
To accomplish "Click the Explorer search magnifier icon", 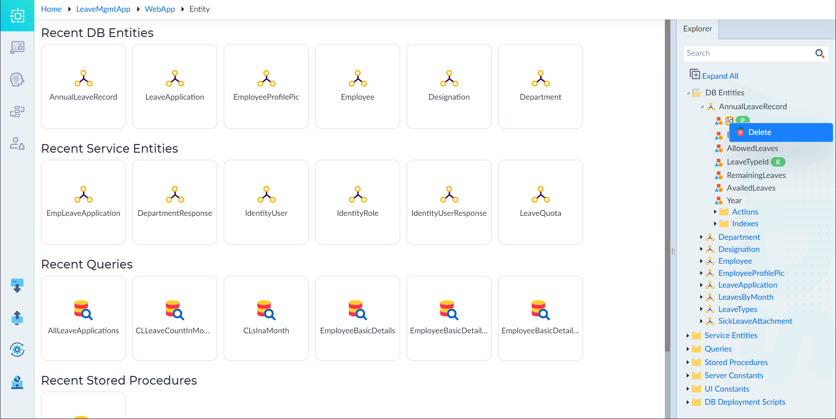I will point(819,54).
